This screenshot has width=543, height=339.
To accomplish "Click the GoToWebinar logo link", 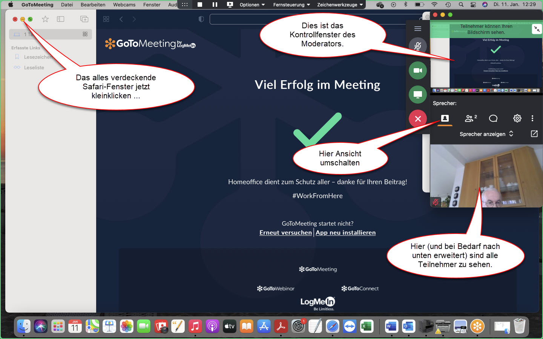I will tap(276, 289).
